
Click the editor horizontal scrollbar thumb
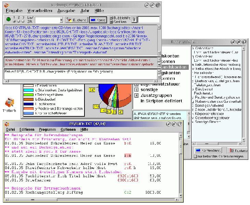33,200
